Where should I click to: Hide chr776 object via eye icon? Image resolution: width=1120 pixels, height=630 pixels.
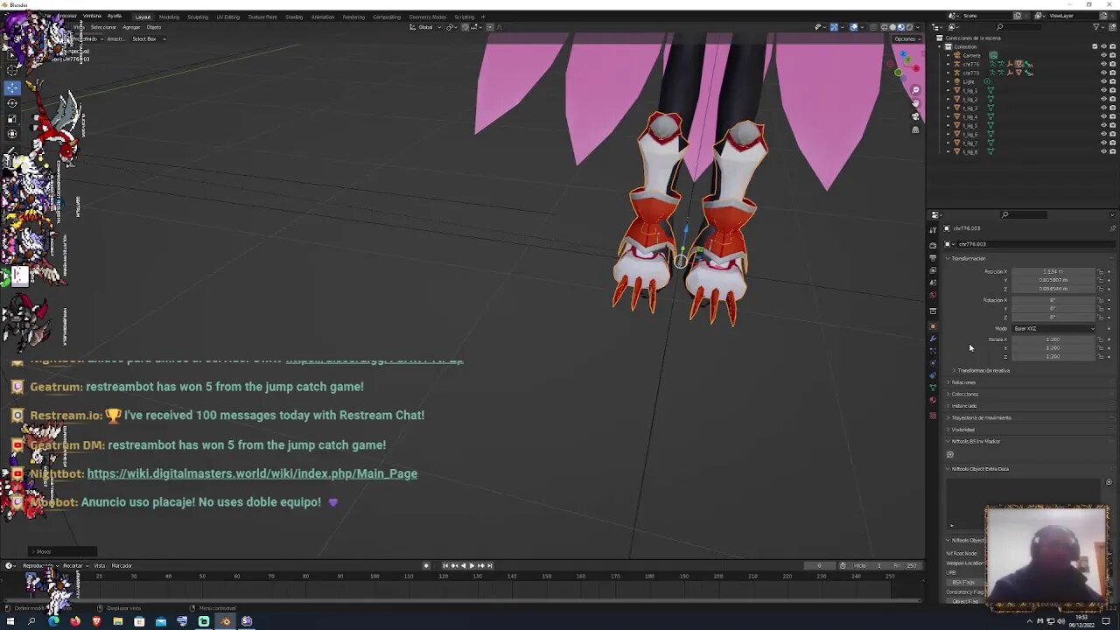1102,64
